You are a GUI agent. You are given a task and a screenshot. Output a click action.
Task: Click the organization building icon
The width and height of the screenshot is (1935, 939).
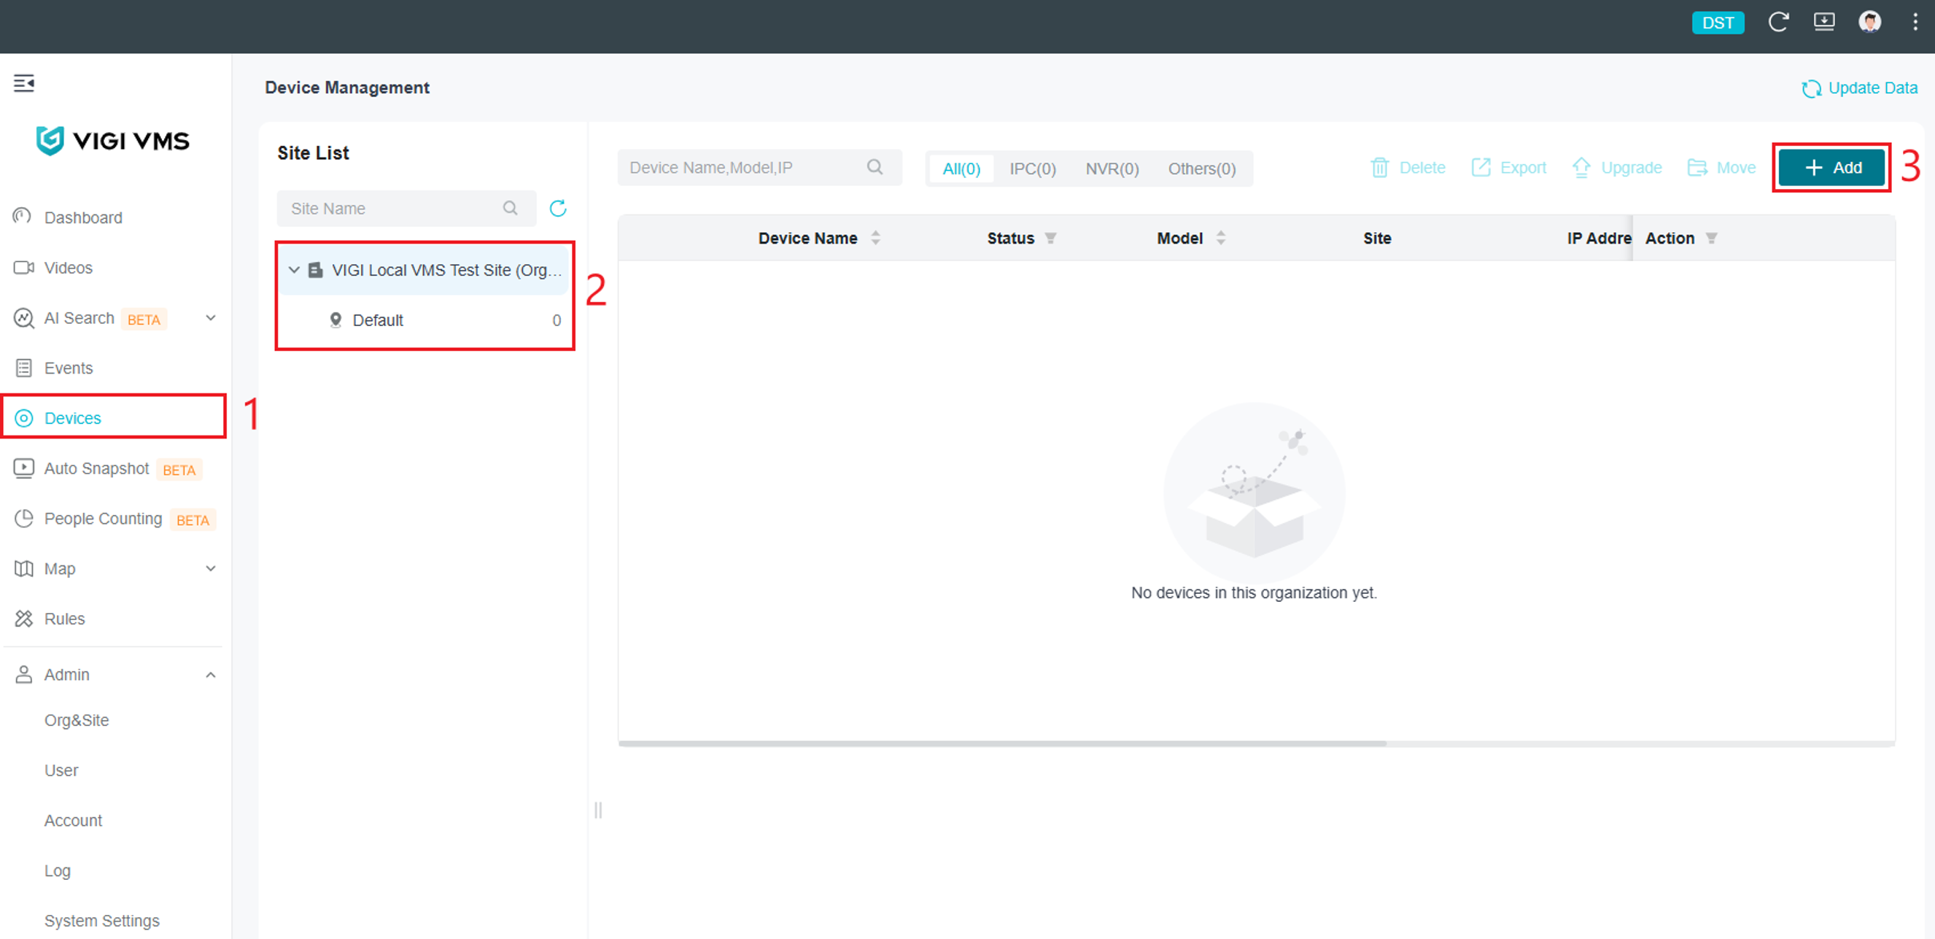pyautogui.click(x=316, y=270)
